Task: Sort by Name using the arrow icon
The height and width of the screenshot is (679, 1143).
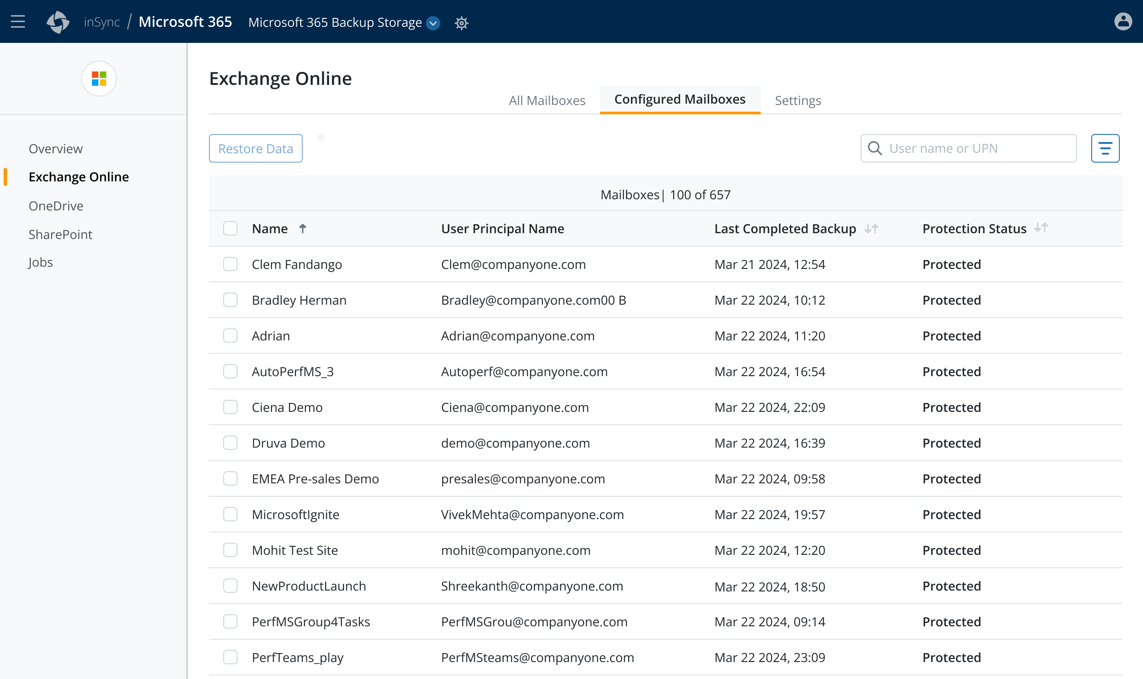Action: [303, 228]
